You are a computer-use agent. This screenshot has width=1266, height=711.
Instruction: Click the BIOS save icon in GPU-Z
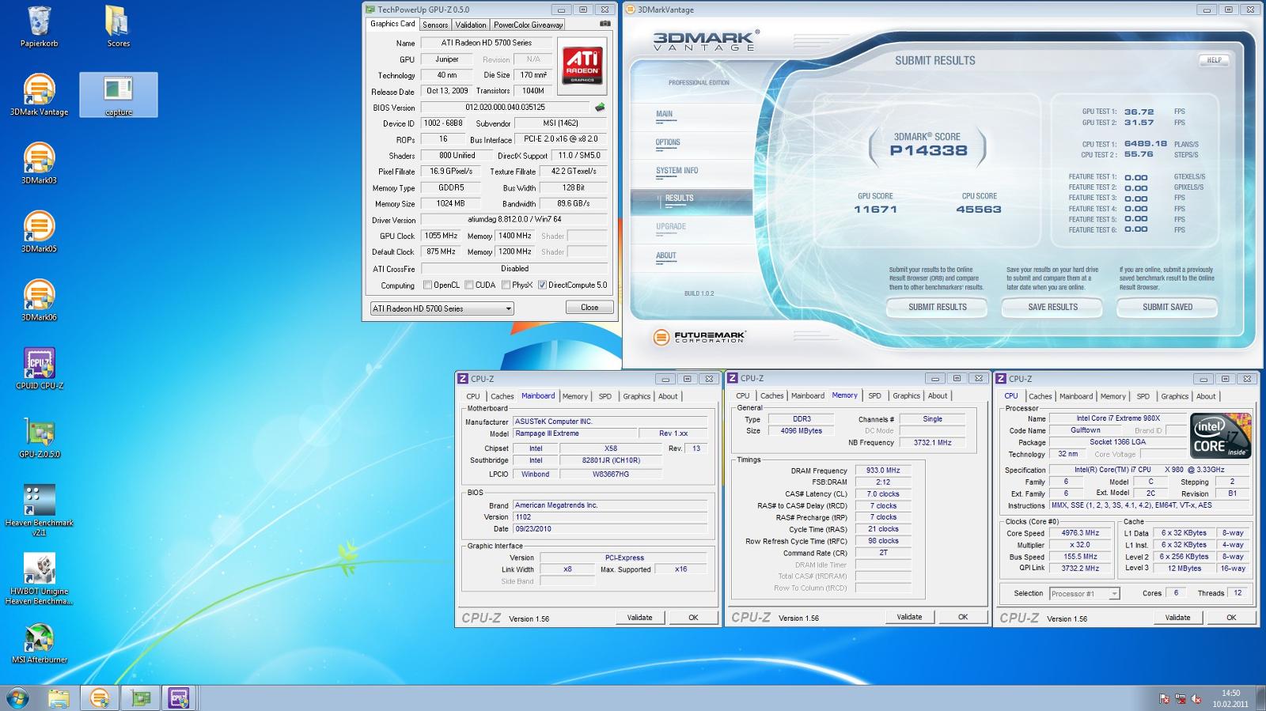pos(600,107)
